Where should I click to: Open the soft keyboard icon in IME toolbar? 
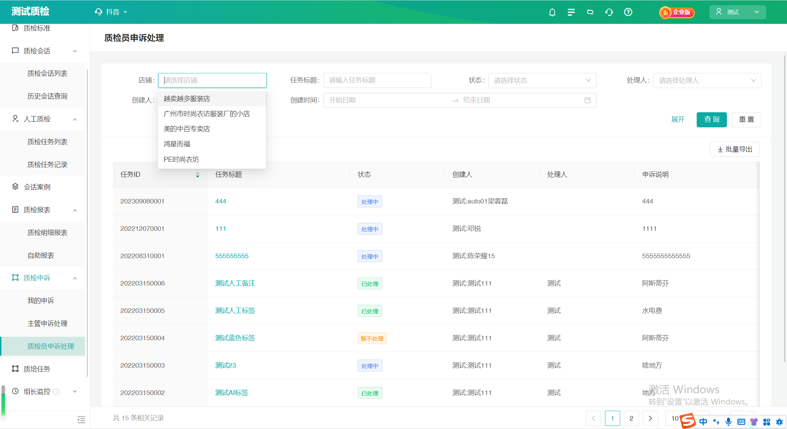[741, 422]
